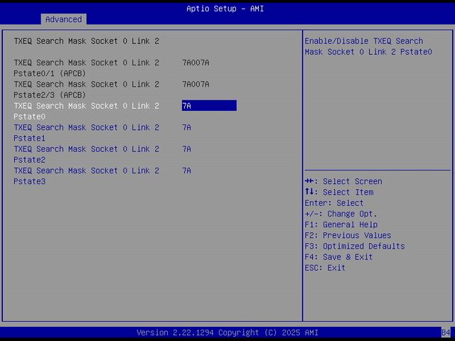Select TXEQ Search Mask Socket 0 Link 2 Pstate2 option
The height and width of the screenshot is (341, 455).
click(87, 154)
